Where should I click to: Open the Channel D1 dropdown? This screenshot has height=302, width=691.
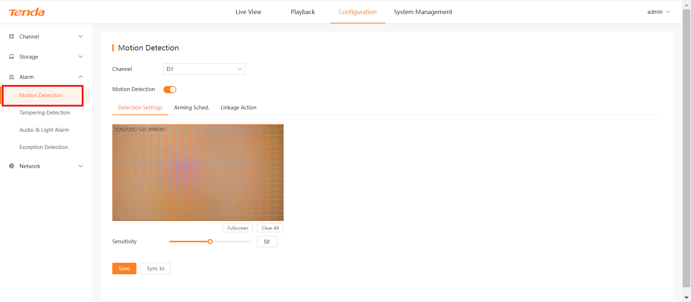pos(204,69)
